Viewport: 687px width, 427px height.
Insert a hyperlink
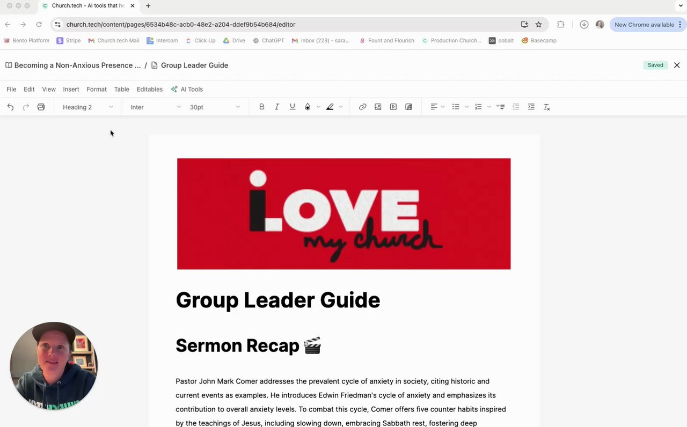click(363, 107)
